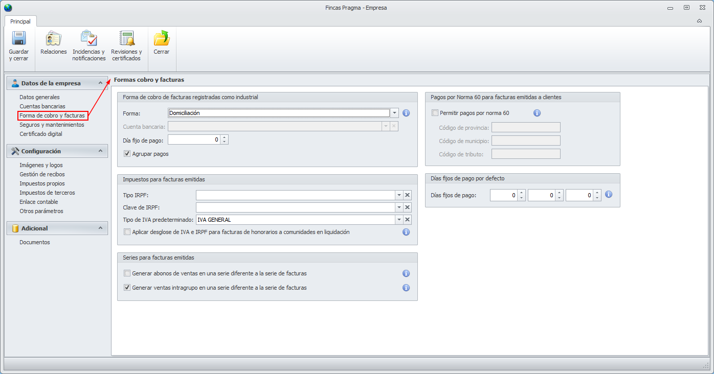Show info about ventas intragrupo series
Viewport: 714px width, 374px height.
pyautogui.click(x=406, y=288)
